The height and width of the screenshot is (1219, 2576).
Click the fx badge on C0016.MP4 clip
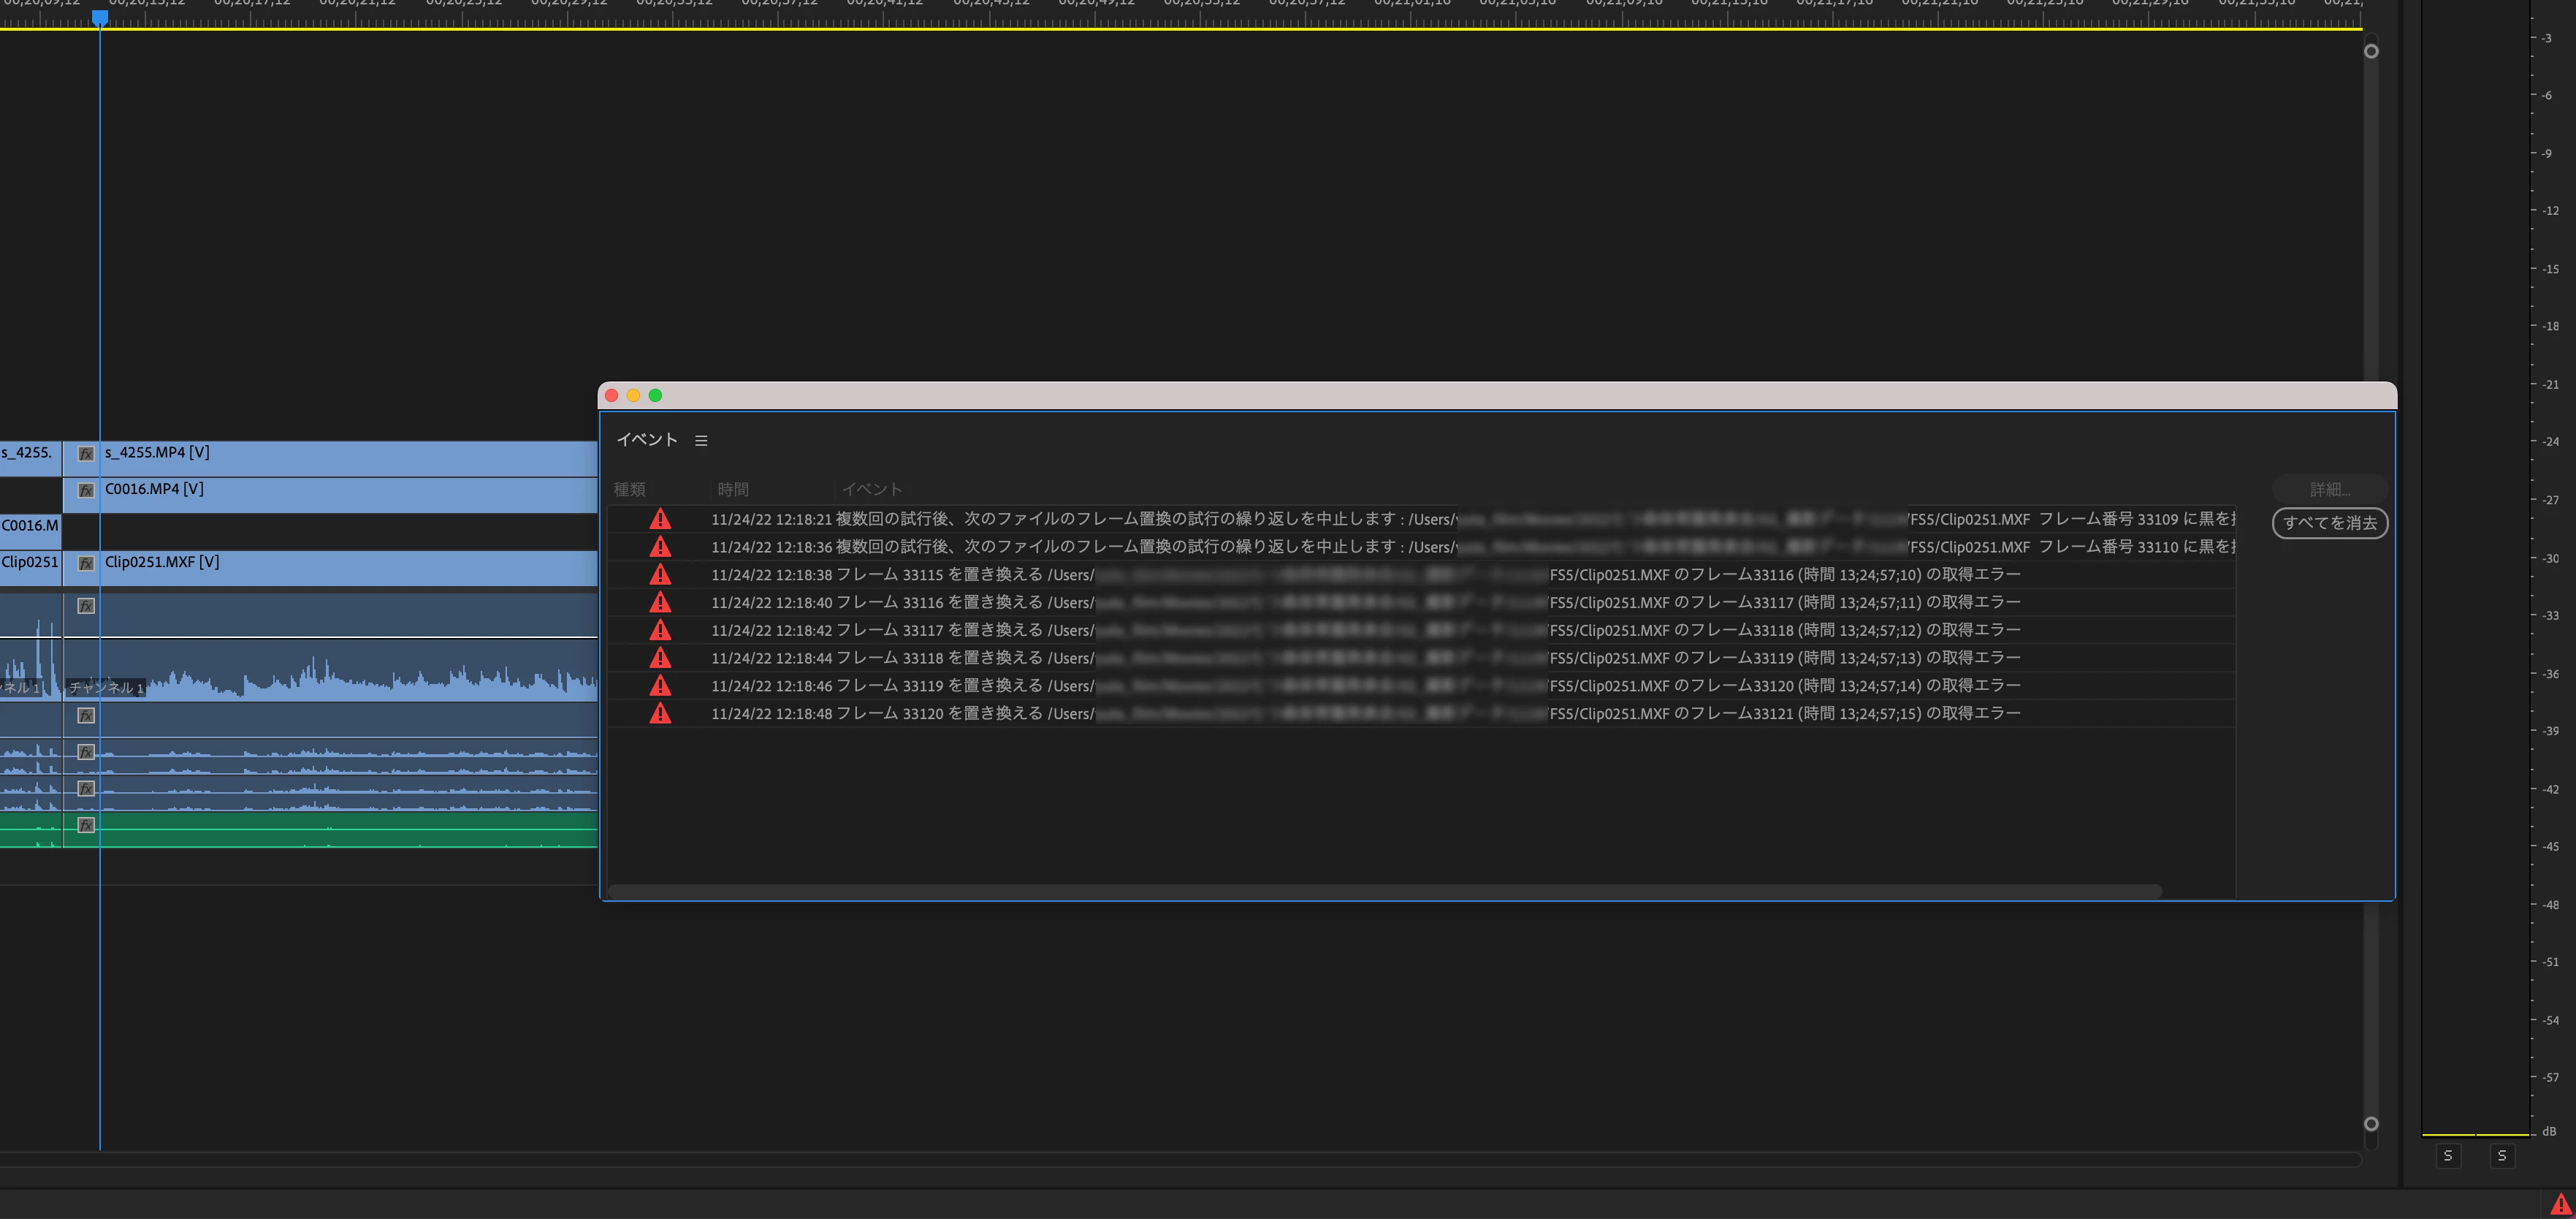pos(86,490)
